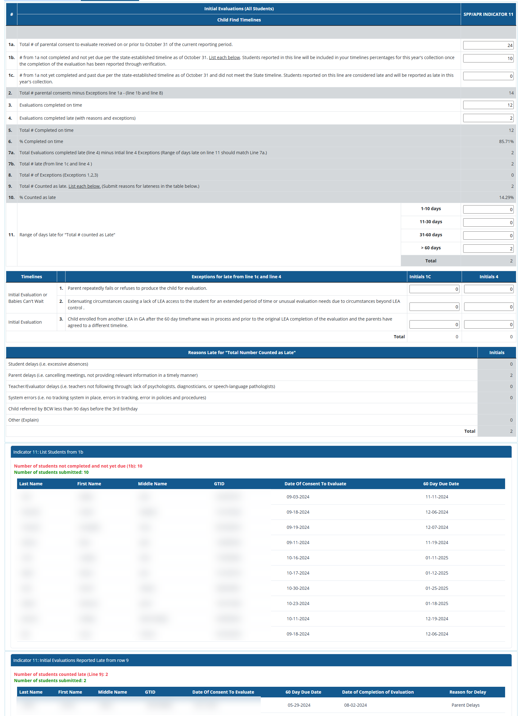Focus Initials 4 field for extenuating circumstances
Viewport: 520px width, 716px height.
488,307
